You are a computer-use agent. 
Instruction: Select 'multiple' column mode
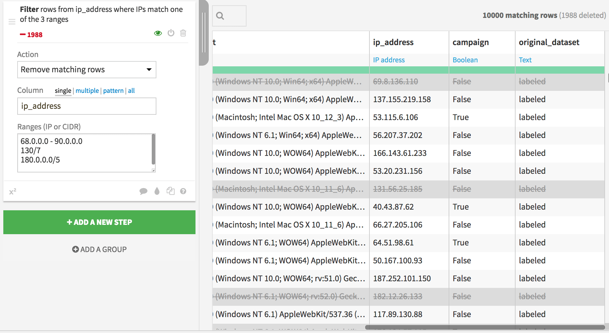coord(87,91)
